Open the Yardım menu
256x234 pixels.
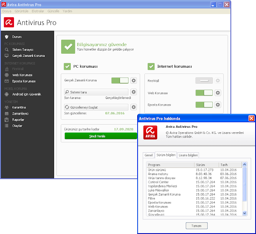point(67,11)
